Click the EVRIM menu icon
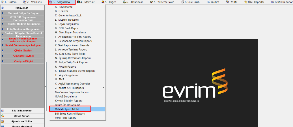This screenshot has width=293, height=127. [x=227, y=2]
